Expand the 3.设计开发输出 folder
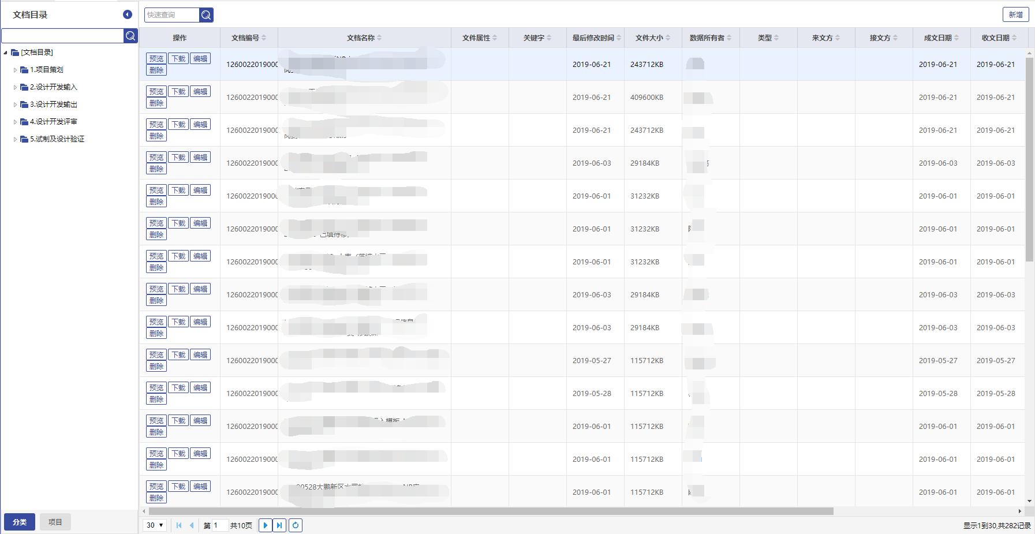The width and height of the screenshot is (1035, 534). coord(15,104)
